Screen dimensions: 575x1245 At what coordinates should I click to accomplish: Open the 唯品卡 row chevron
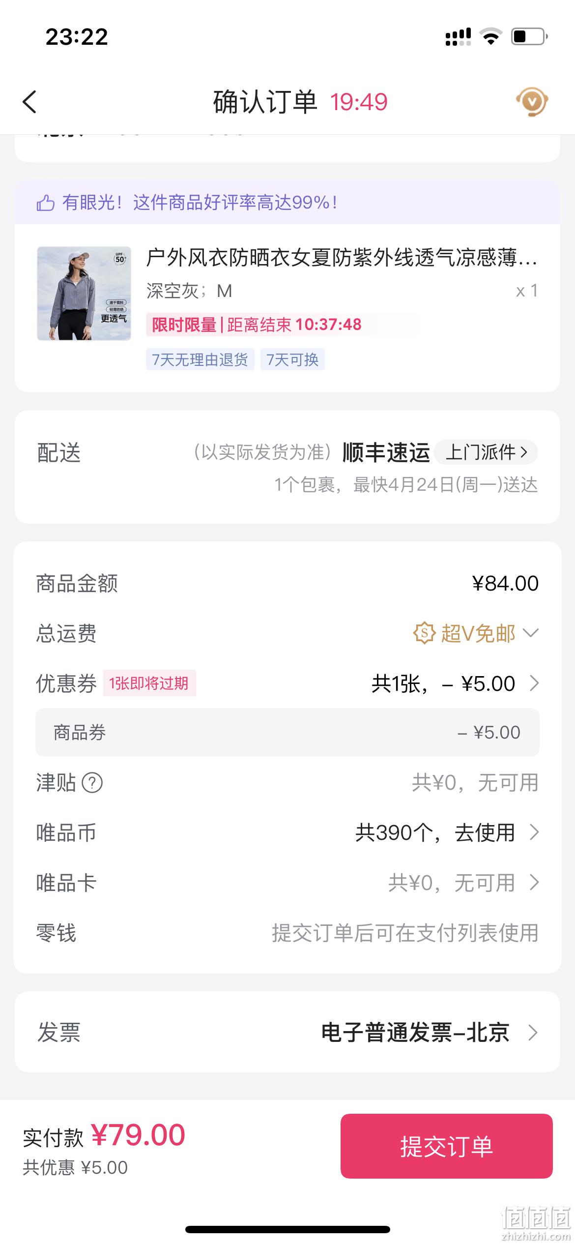[x=534, y=883]
